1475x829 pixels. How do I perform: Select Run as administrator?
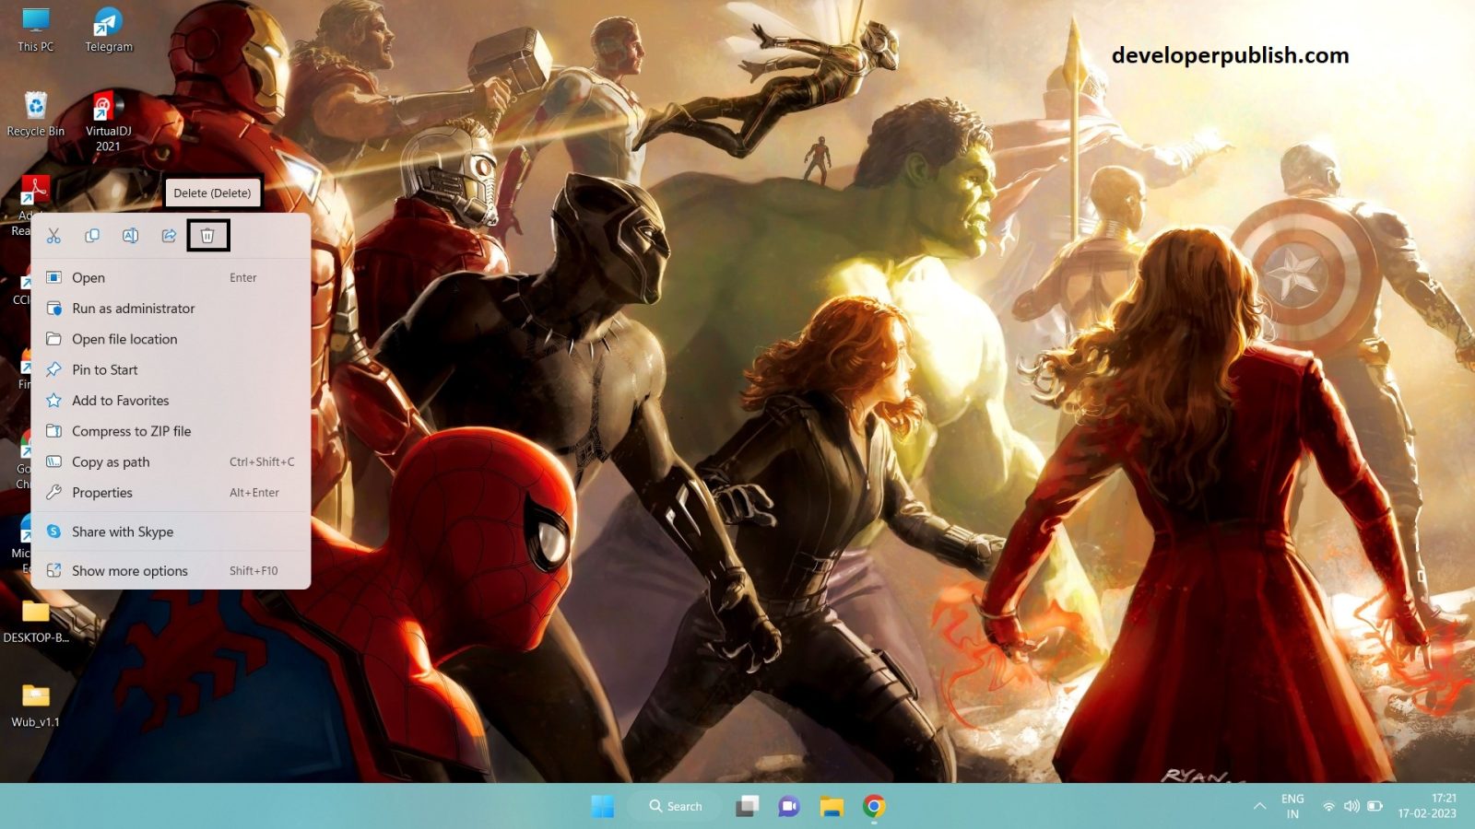click(134, 309)
